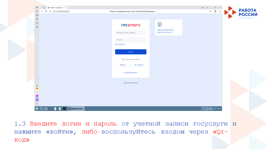The width and height of the screenshot is (266, 149).
Task: Open the Alice assistant icon in the sidebar
Action: (37, 100)
